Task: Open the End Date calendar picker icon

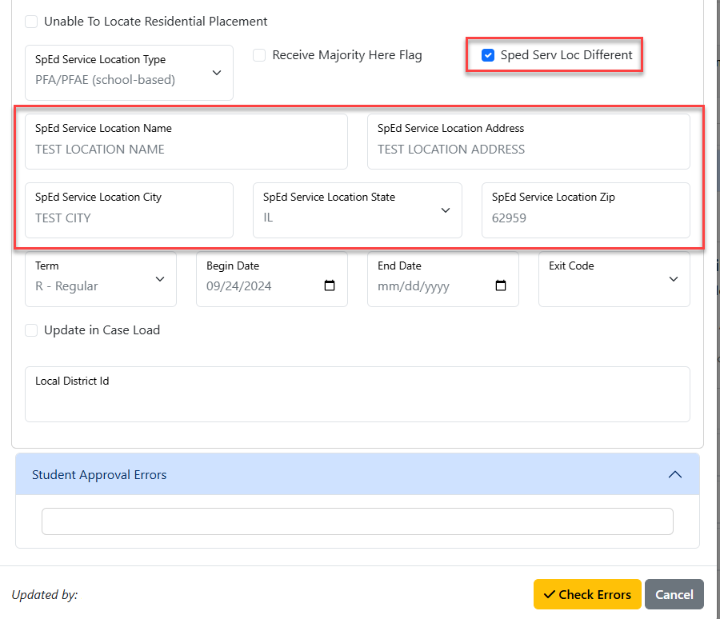Action: click(x=501, y=286)
